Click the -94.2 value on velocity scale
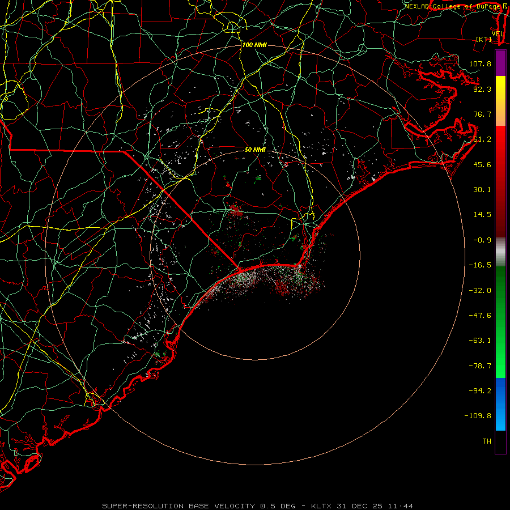Viewport: 510px width, 510px height. coord(480,391)
